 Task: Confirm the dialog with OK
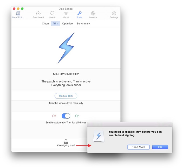[x=160, y=147]
